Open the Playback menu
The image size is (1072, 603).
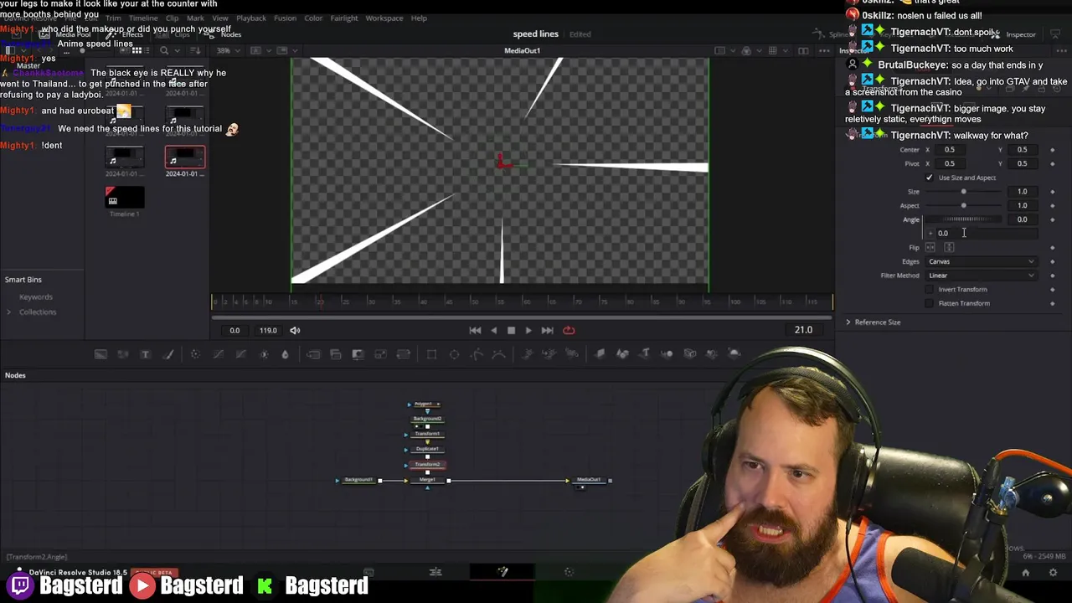tap(250, 18)
